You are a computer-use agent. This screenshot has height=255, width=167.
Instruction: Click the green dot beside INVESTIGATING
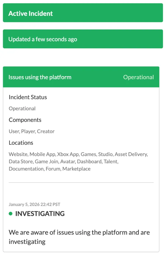point(11,214)
